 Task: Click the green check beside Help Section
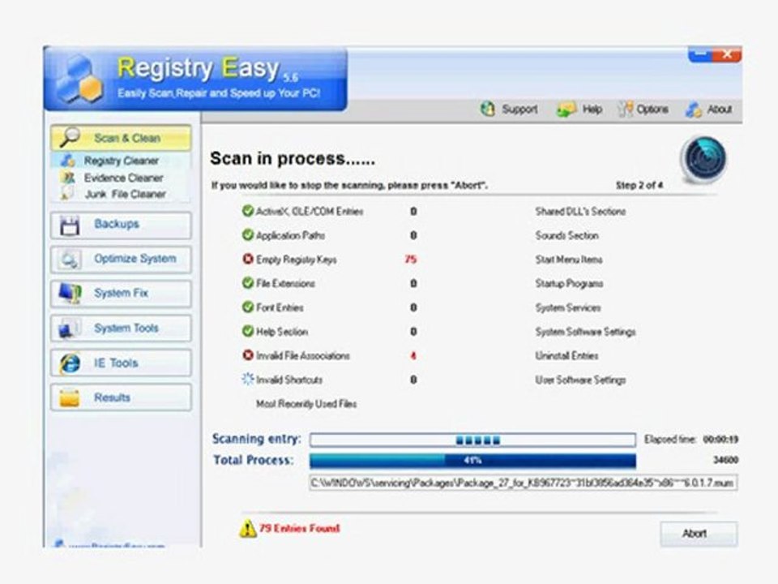point(248,331)
